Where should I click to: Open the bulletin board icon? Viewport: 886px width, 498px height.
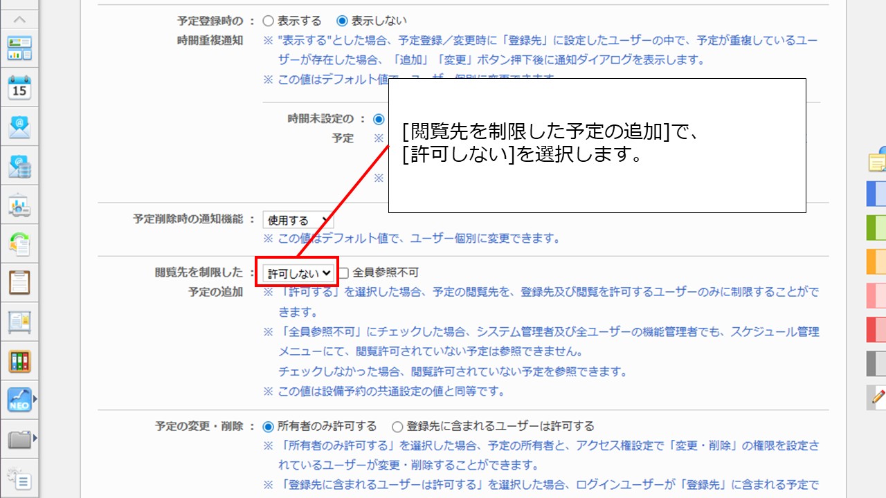pos(19,322)
